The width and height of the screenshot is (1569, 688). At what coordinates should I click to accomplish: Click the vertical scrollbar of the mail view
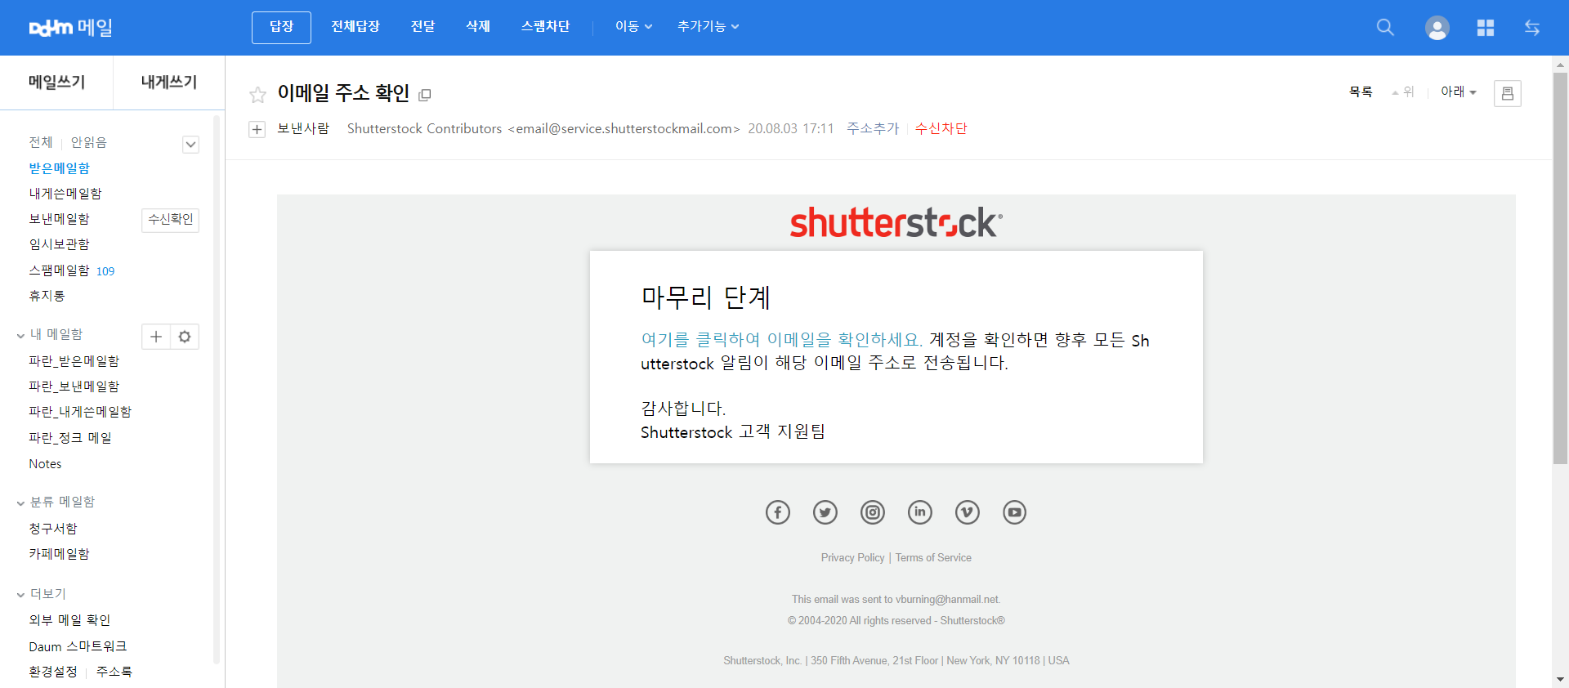coord(1560,270)
